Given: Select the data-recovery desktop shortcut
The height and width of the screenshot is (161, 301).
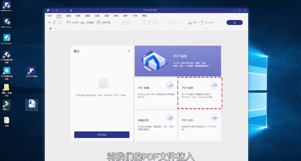Looking at the screenshot, I should (x=7, y=23).
